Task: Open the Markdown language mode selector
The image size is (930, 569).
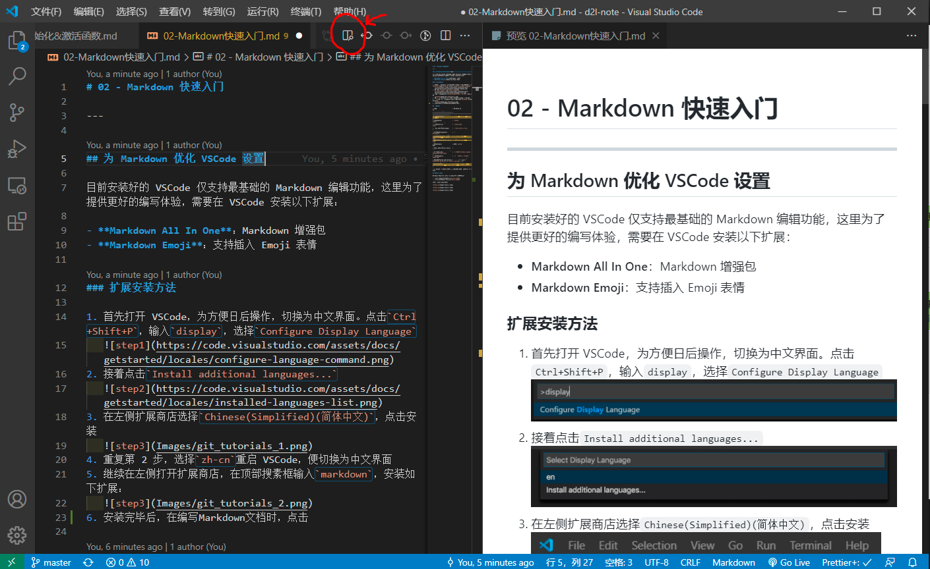Action: [733, 562]
